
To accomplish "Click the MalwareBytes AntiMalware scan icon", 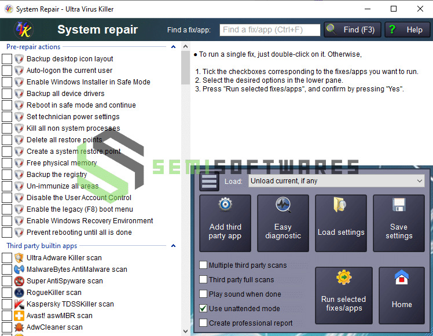I will (x=19, y=269).
